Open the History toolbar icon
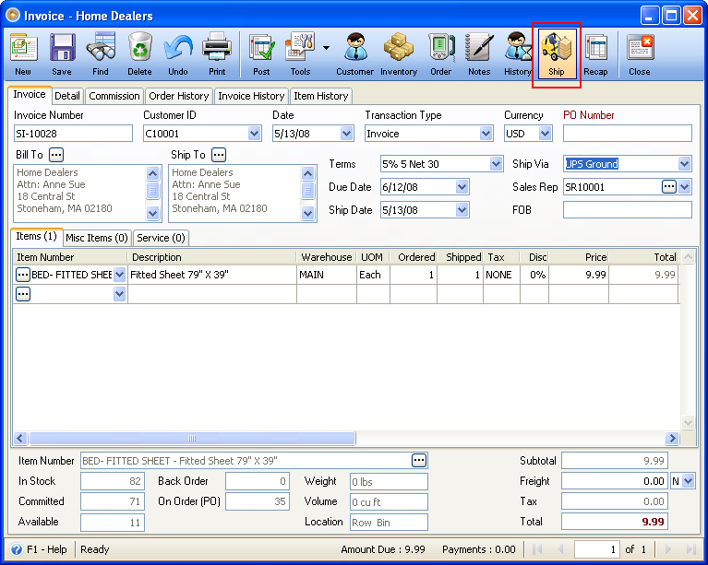Screen dimensions: 708x565 pos(517,54)
